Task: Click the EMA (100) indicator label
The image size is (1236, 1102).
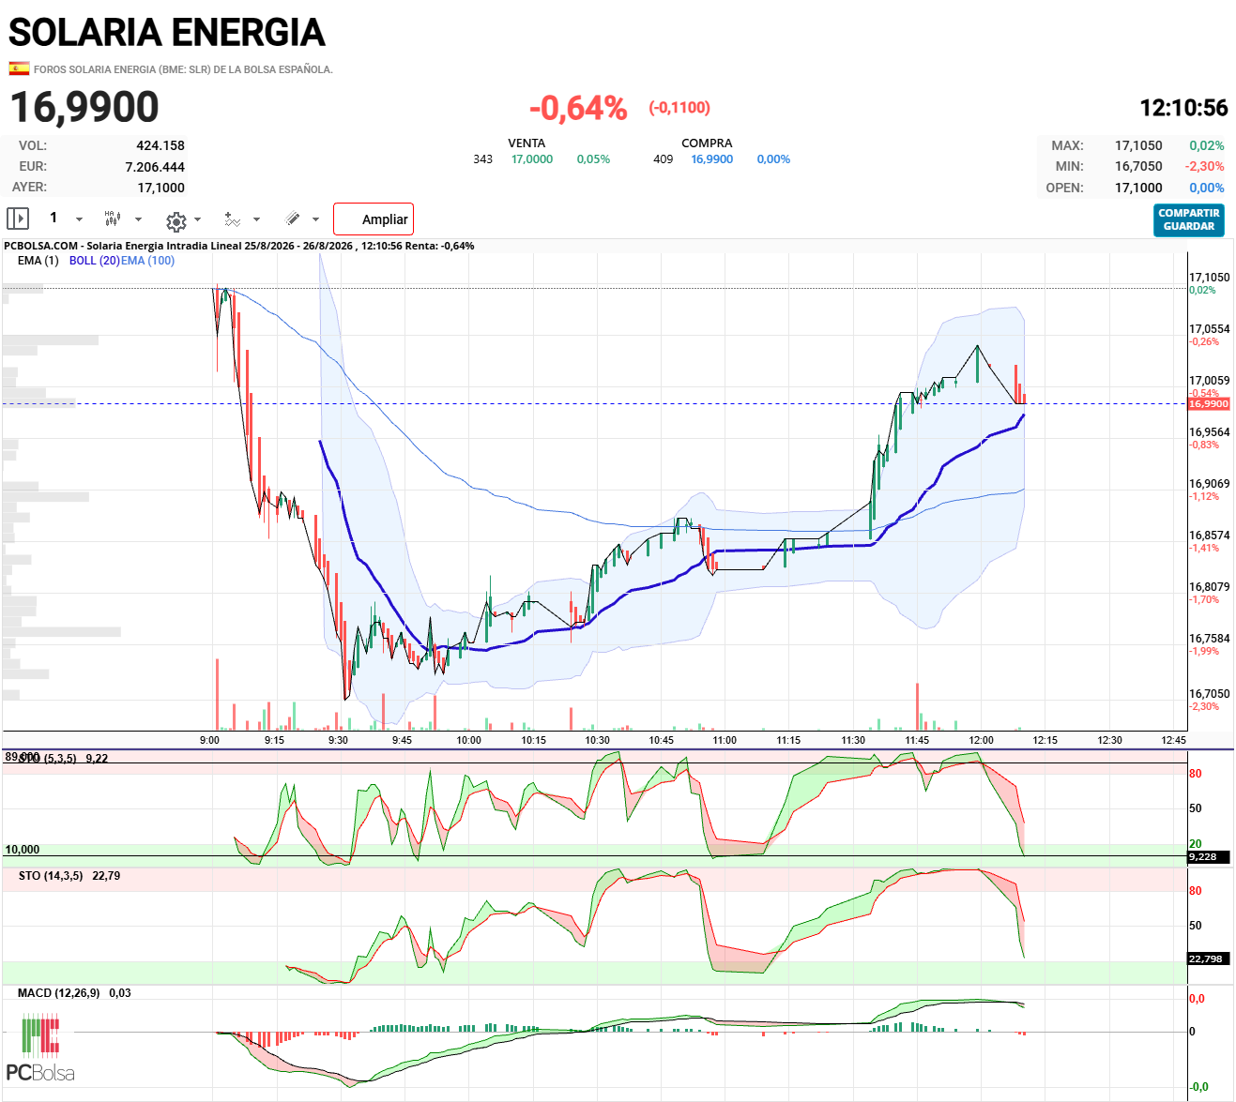Action: pyautogui.click(x=147, y=261)
